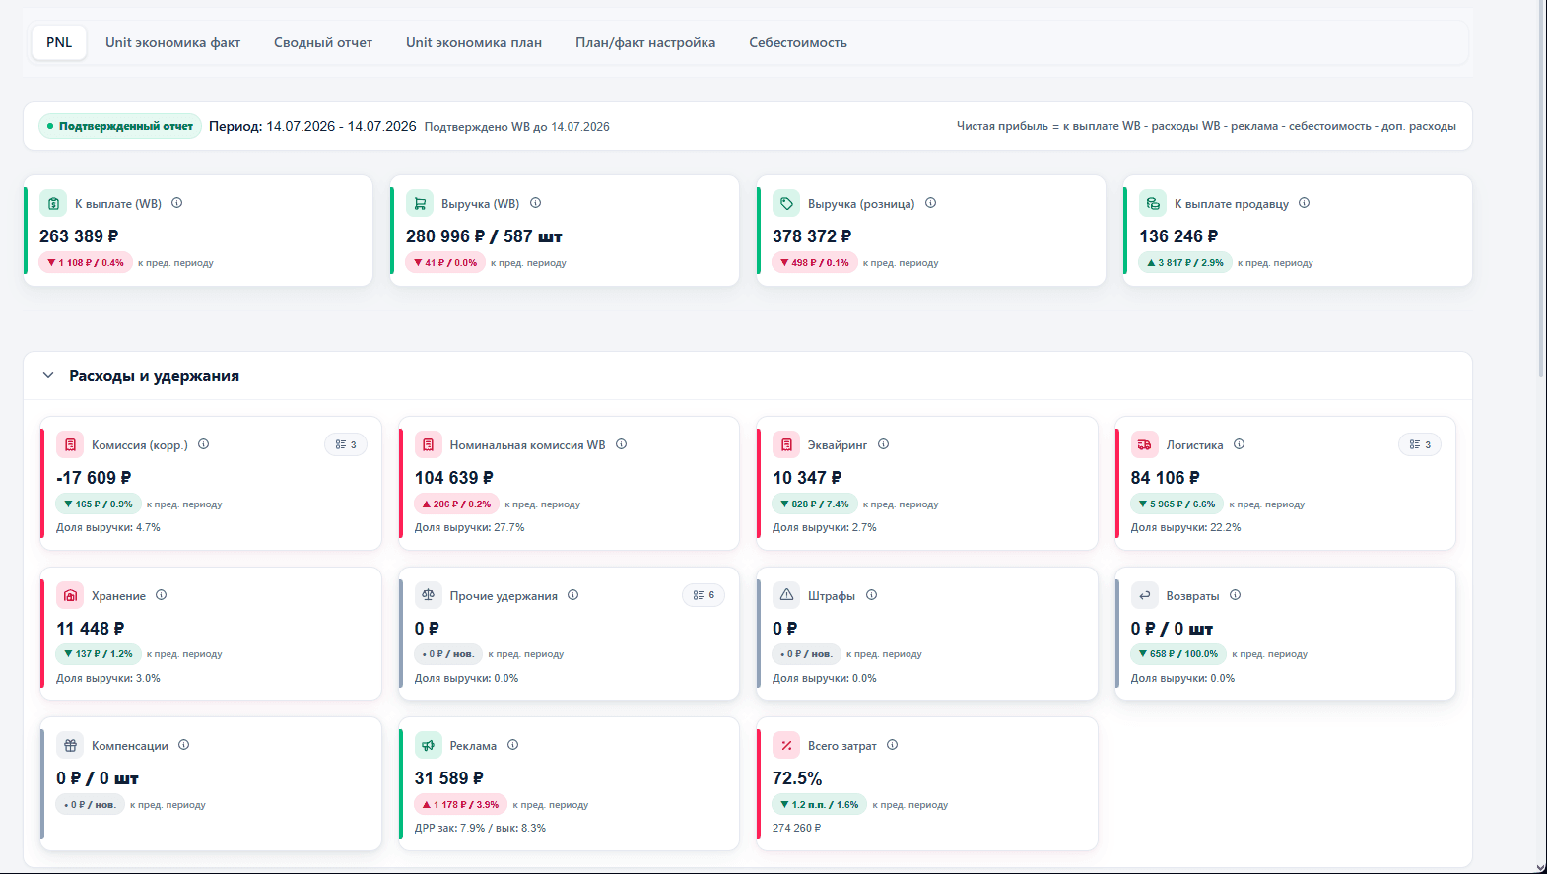1547x874 pixels.
Task: Show info for Логистика
Action: click(1240, 444)
